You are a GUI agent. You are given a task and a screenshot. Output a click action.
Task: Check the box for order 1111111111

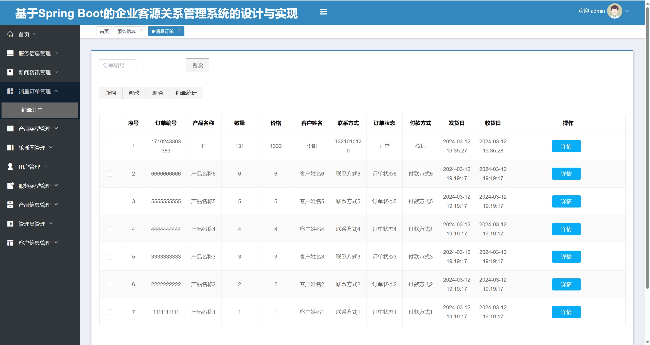coord(109,312)
